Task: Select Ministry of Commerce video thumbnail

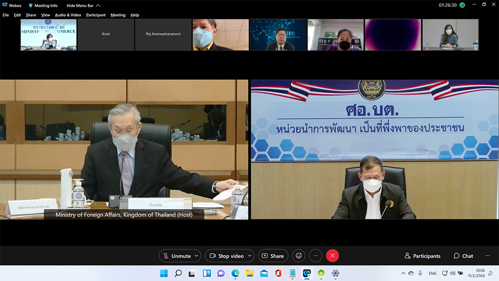Action: click(x=48, y=34)
